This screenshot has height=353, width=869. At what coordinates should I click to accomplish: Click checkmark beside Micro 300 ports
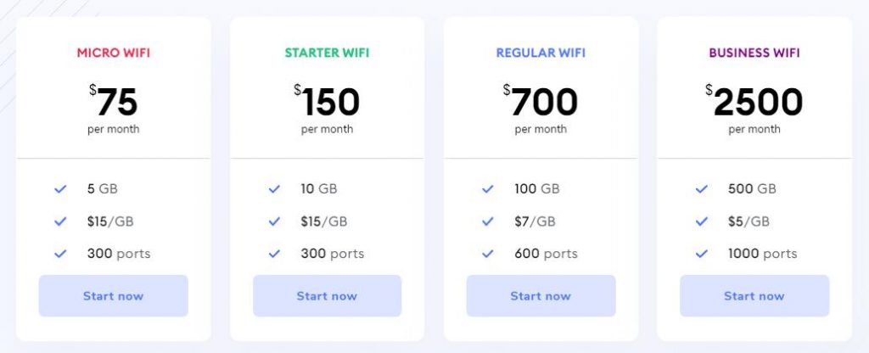(x=60, y=254)
